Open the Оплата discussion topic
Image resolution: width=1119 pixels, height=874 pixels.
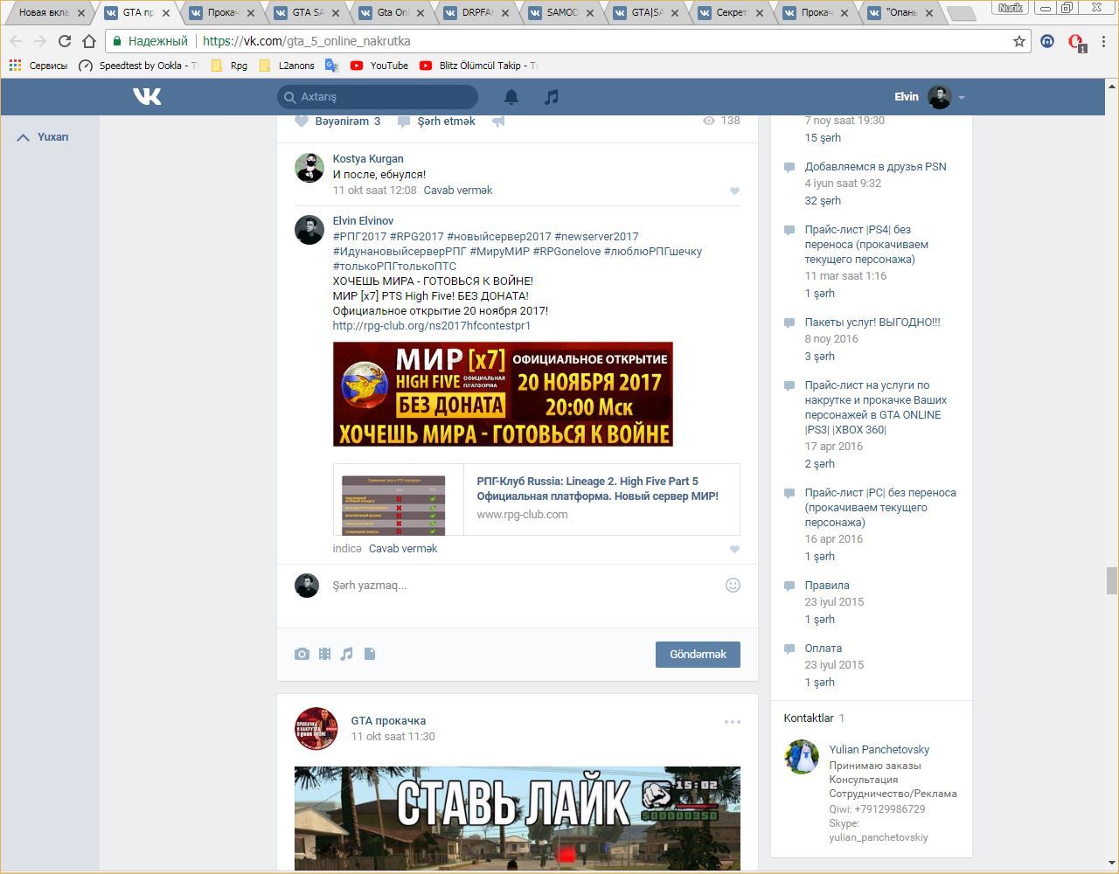824,649
